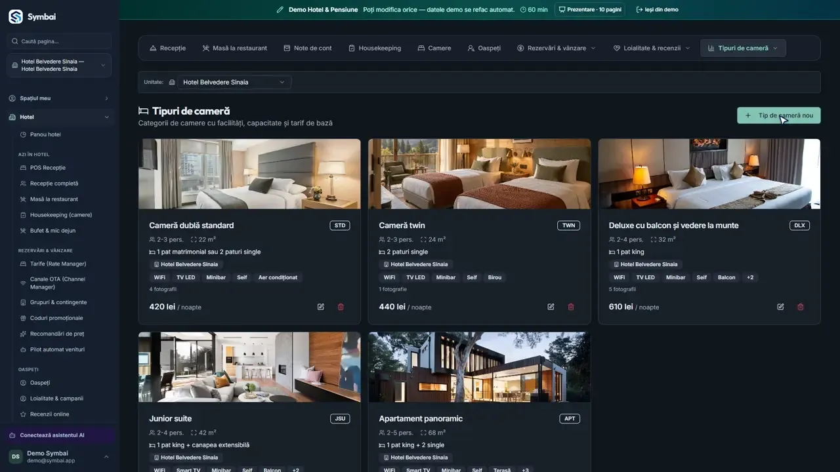840x472 pixels.
Task: Delete the Cameră dublă standard room type
Action: [x=341, y=307]
